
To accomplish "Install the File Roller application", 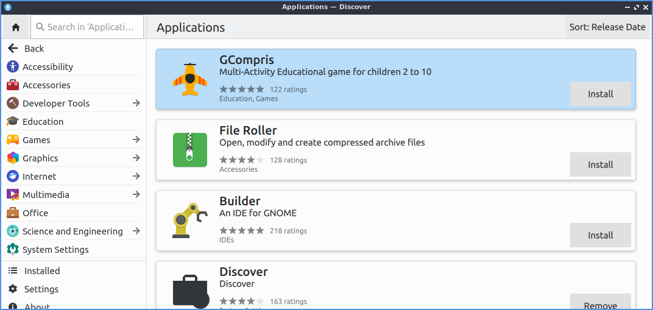I will [600, 165].
